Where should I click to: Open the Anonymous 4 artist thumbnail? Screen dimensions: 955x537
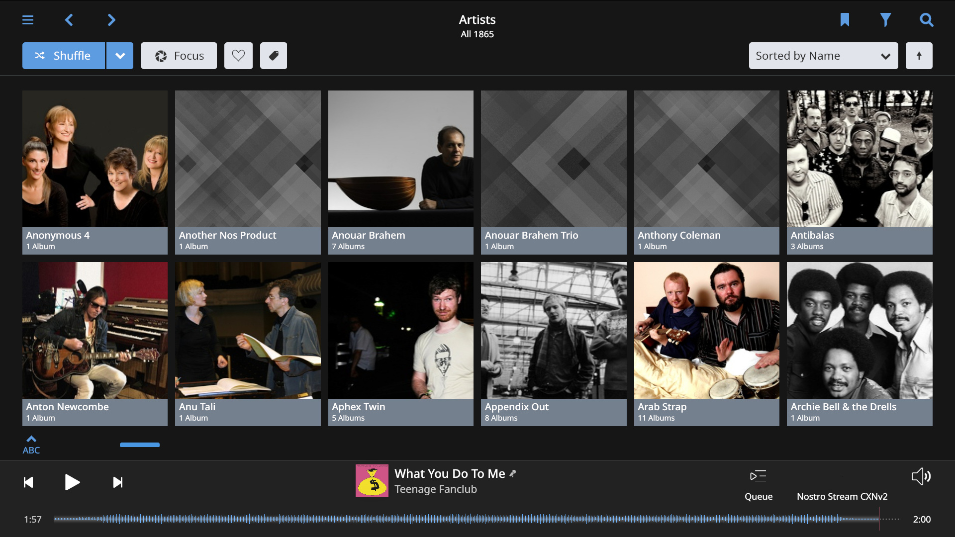95,159
